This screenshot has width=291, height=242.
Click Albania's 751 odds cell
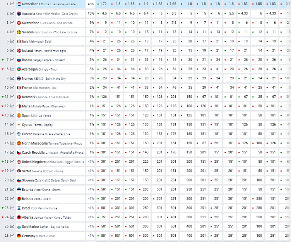point(104,217)
